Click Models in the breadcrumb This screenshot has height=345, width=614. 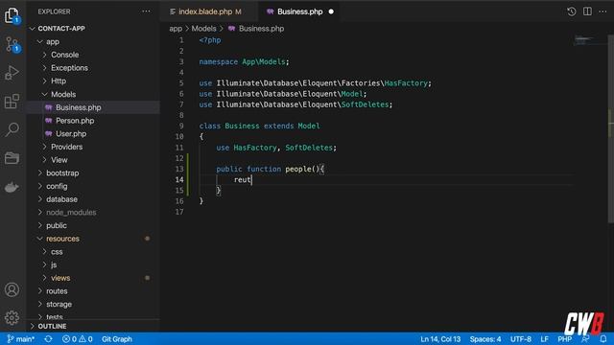click(x=203, y=29)
